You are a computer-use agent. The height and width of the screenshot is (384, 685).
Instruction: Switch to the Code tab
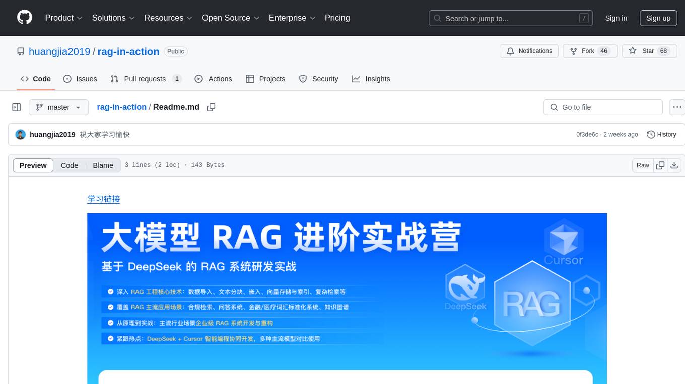point(36,79)
